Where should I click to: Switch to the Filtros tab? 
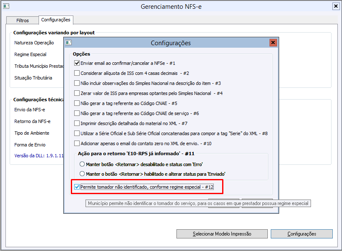point(23,20)
